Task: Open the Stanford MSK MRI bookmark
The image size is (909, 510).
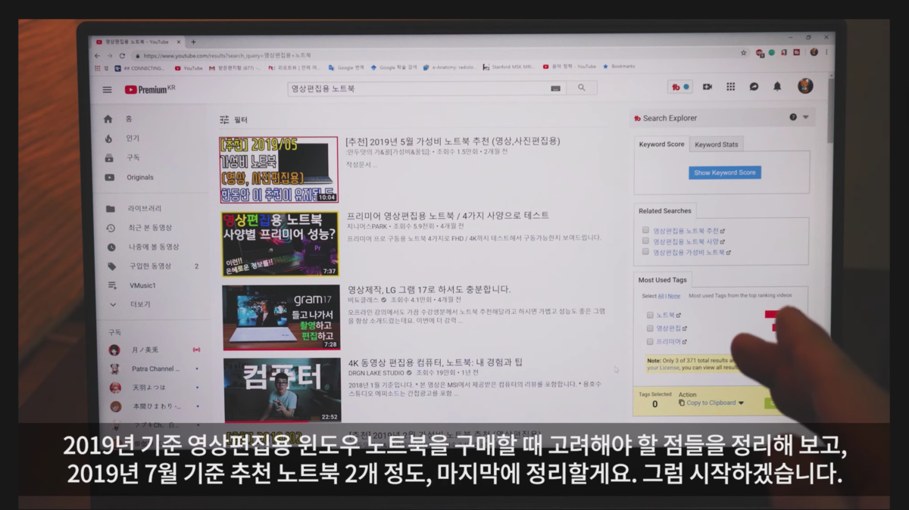Action: (x=509, y=67)
